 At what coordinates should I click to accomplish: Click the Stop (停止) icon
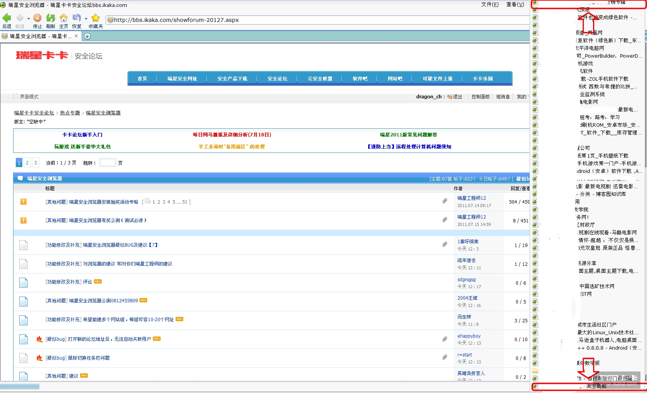pyautogui.click(x=37, y=18)
